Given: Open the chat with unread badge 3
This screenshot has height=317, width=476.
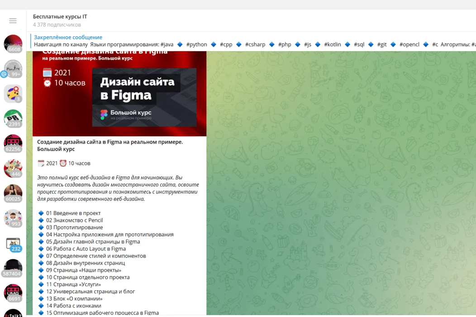Looking at the screenshot, I should pos(13,94).
